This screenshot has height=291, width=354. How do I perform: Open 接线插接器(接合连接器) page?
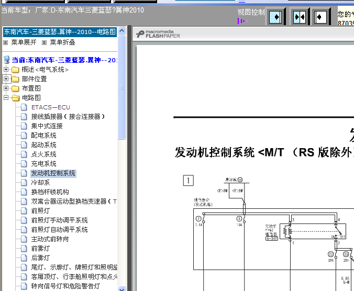(68, 117)
